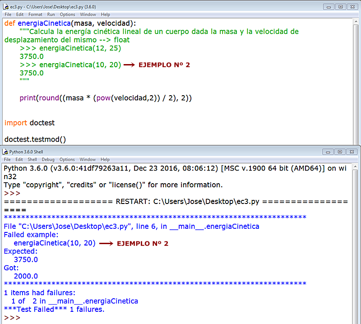
Task: Open the Run menu in the editor
Action: coord(51,14)
